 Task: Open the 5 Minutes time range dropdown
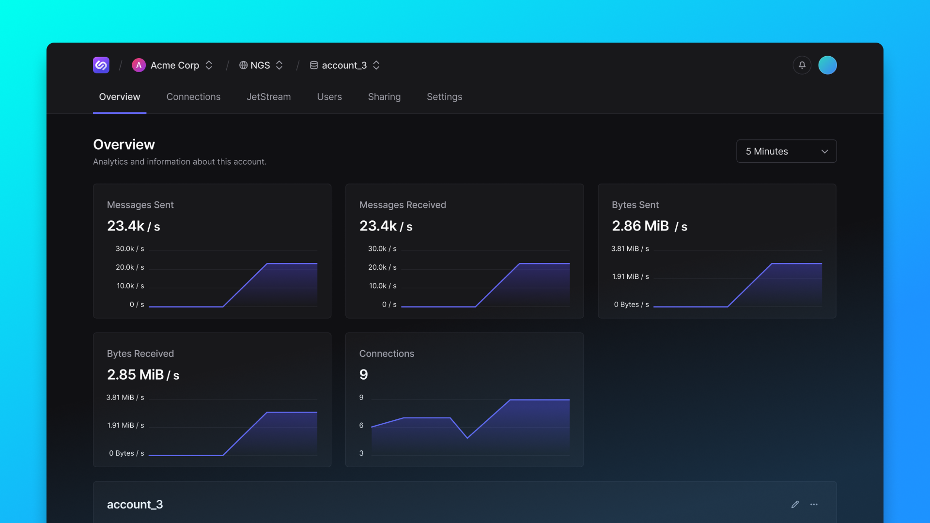[x=786, y=151]
